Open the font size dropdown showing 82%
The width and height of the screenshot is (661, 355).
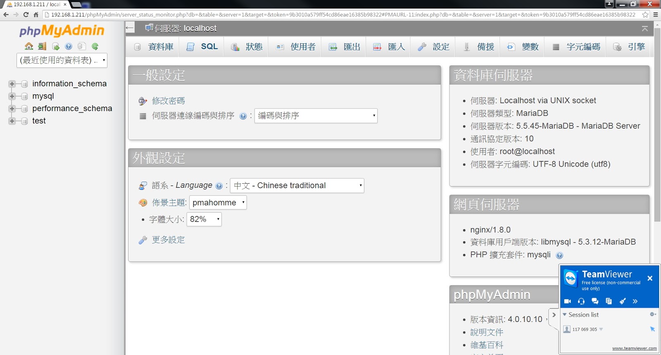coord(204,219)
